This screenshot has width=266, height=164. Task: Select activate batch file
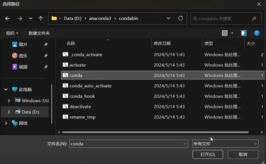(x=163, y=65)
